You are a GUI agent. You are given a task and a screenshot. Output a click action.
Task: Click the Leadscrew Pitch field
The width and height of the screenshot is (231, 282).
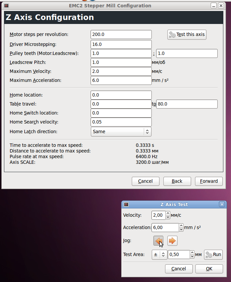point(121,62)
